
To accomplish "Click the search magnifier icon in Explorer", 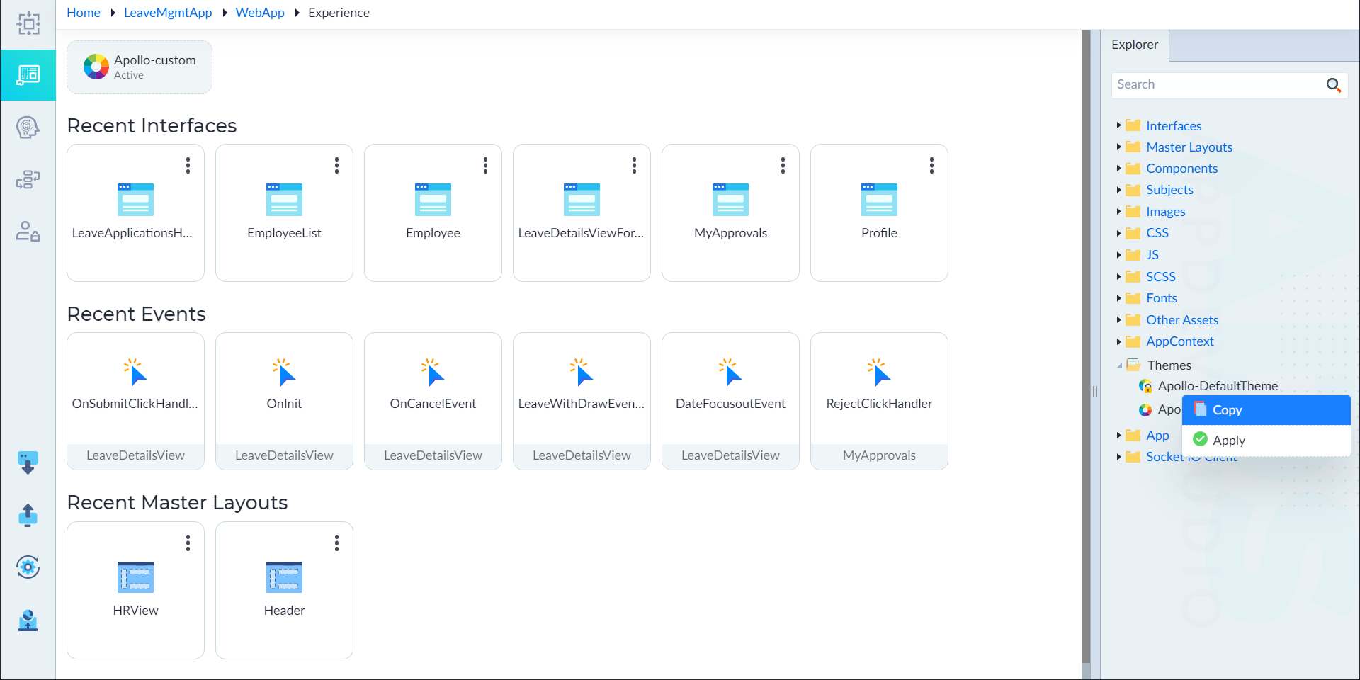I will (x=1333, y=85).
